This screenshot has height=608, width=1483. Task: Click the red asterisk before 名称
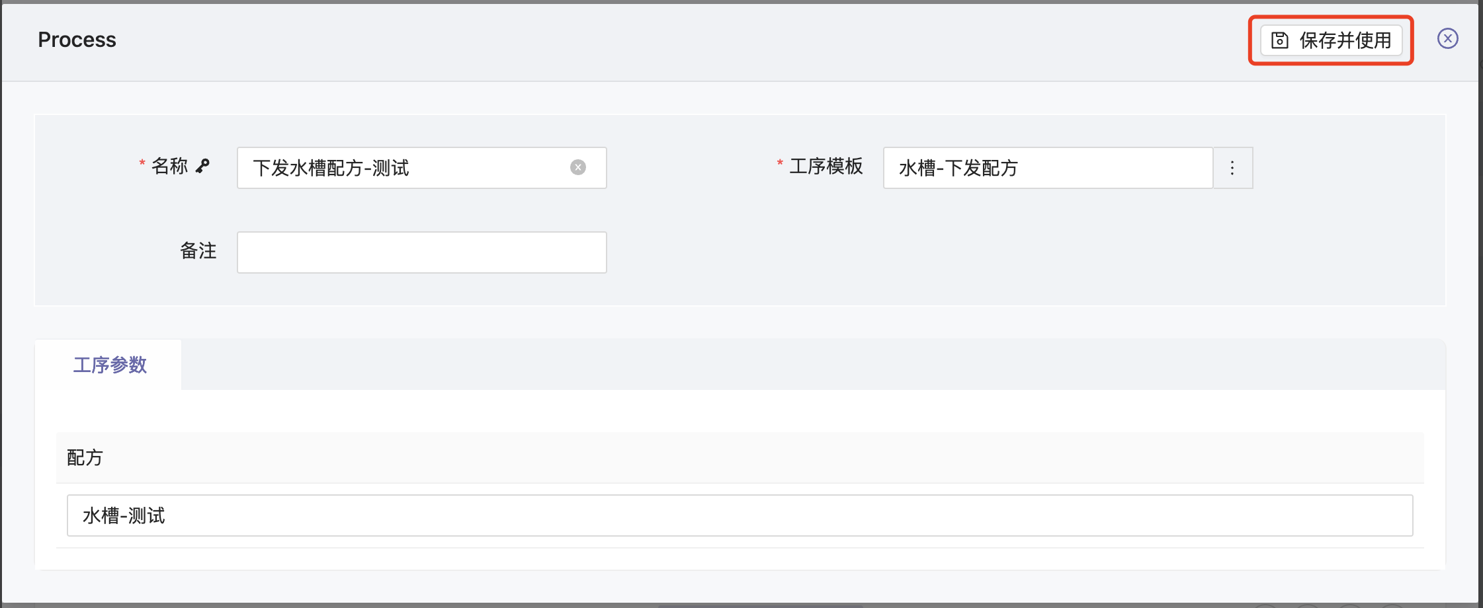point(142,163)
